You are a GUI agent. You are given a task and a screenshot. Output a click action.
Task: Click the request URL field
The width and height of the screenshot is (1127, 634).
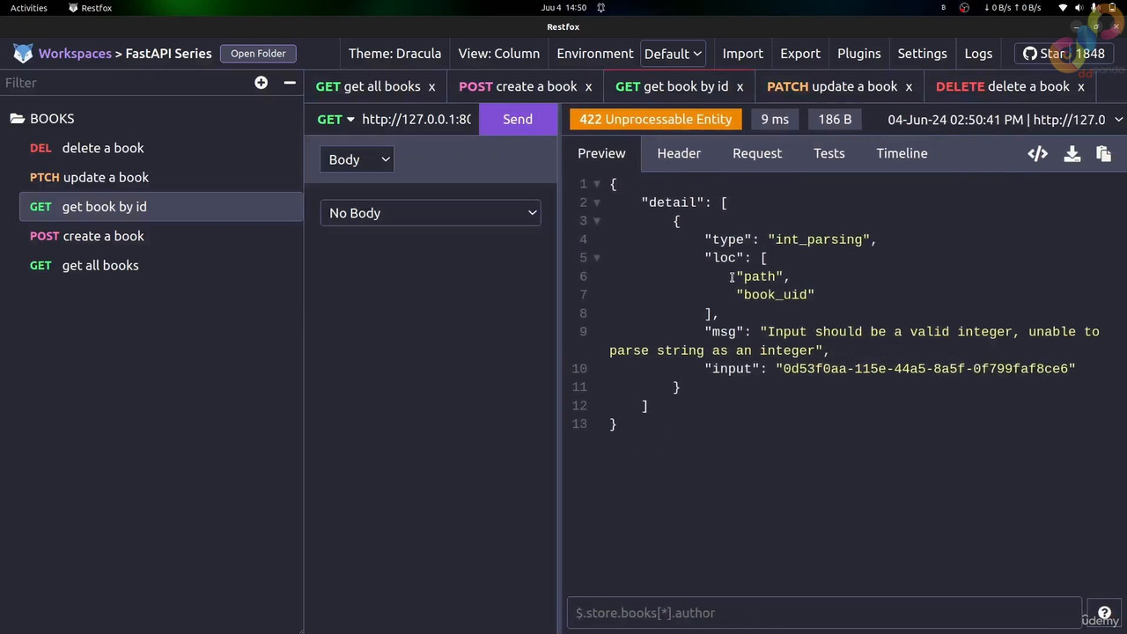416,120
